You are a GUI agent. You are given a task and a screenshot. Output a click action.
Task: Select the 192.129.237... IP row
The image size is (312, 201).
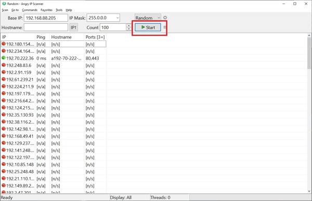[54, 143]
